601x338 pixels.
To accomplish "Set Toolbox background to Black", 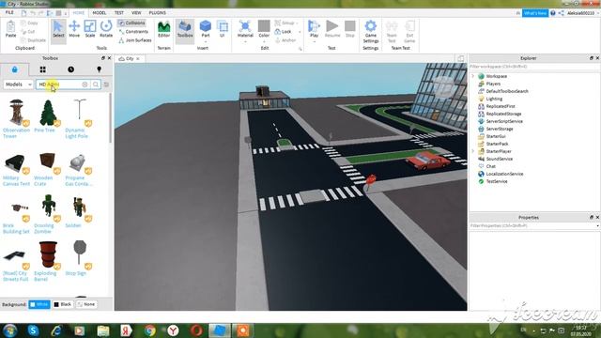I will pos(63,304).
